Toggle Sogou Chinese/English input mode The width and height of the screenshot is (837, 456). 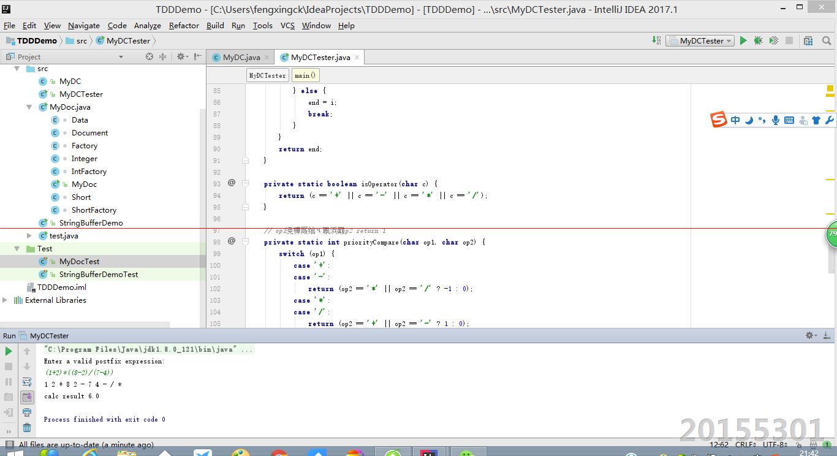735,120
